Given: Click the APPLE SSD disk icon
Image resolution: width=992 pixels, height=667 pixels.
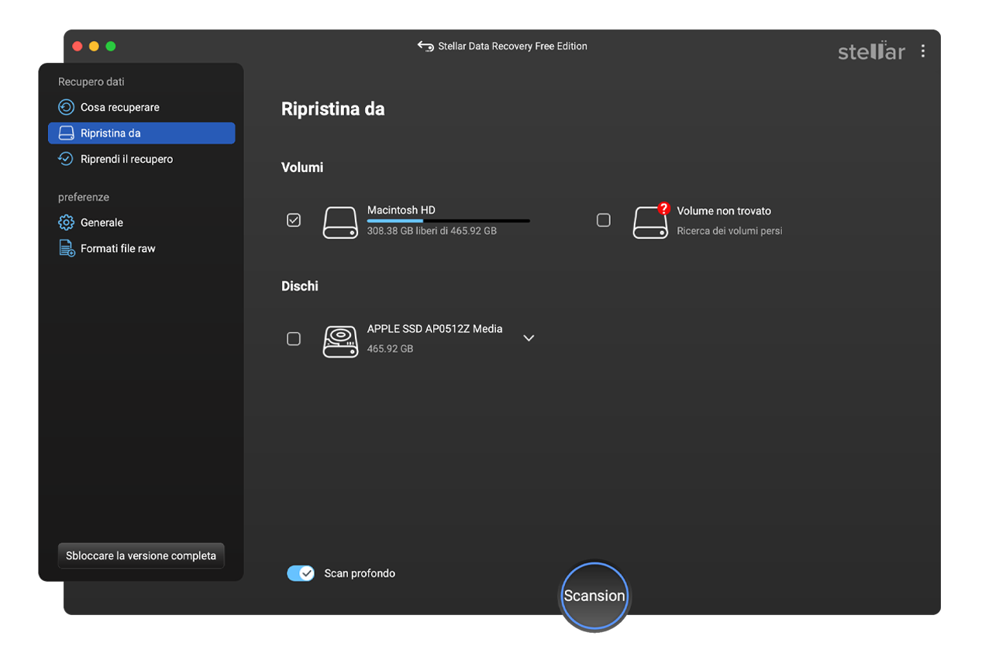Looking at the screenshot, I should [x=340, y=341].
